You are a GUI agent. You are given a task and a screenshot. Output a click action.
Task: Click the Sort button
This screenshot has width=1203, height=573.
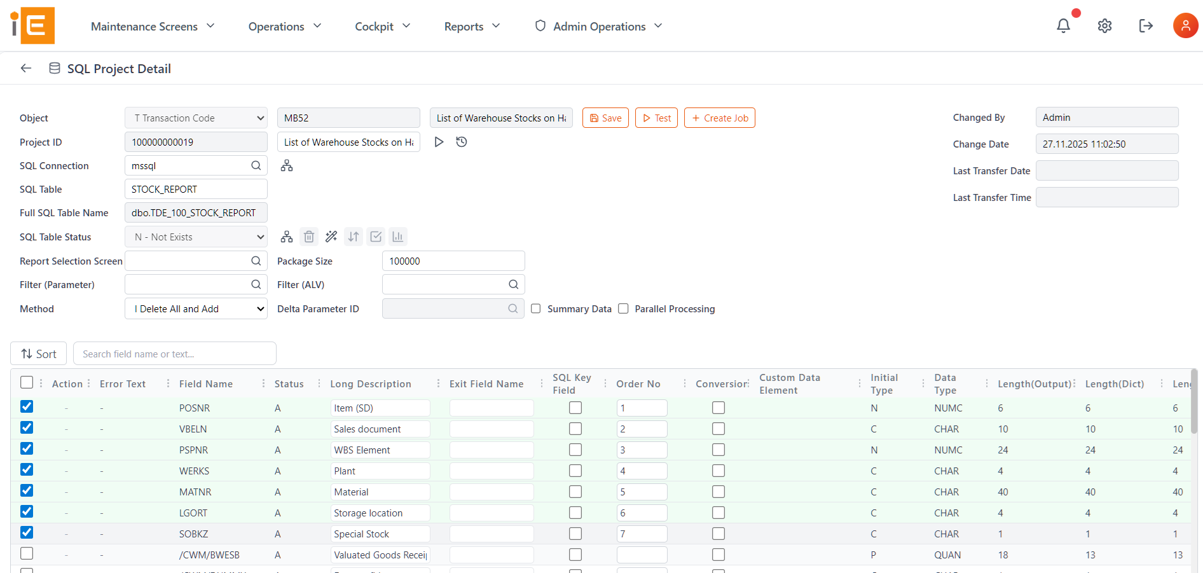(x=38, y=354)
